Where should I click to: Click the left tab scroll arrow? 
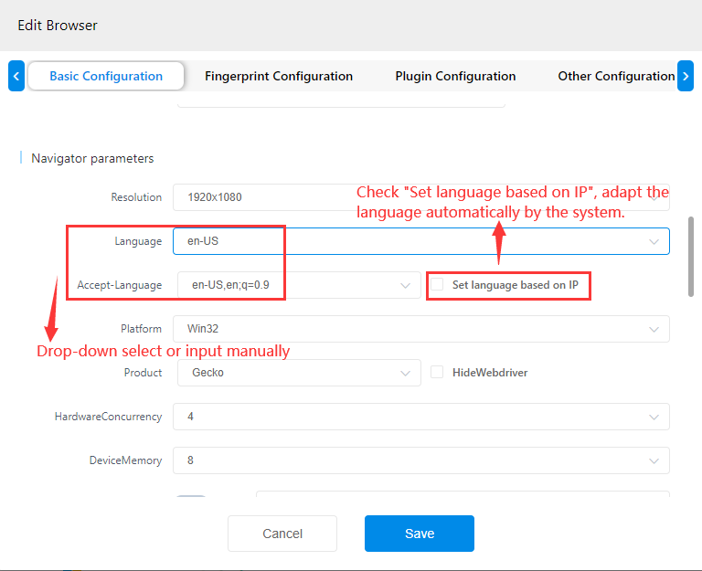pyautogui.click(x=16, y=76)
